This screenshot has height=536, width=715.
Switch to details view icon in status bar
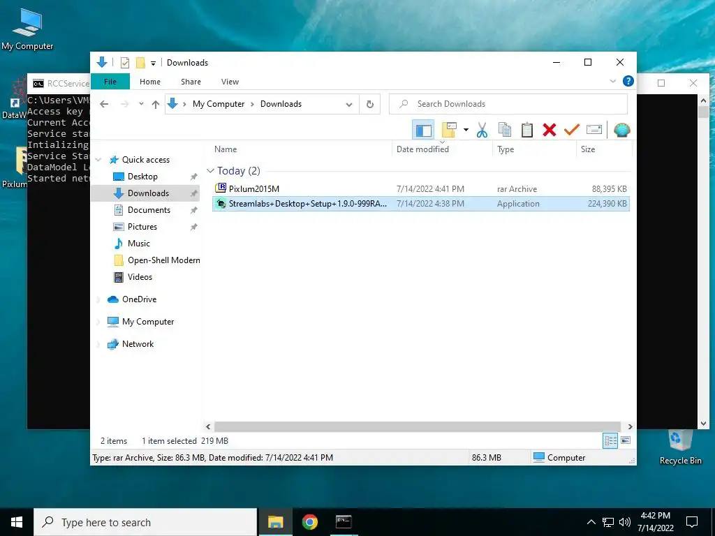coord(610,441)
